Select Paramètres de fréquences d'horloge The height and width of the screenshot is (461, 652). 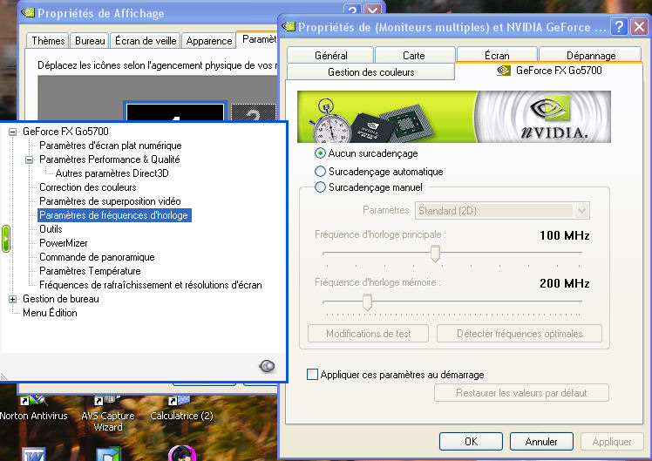(x=114, y=215)
